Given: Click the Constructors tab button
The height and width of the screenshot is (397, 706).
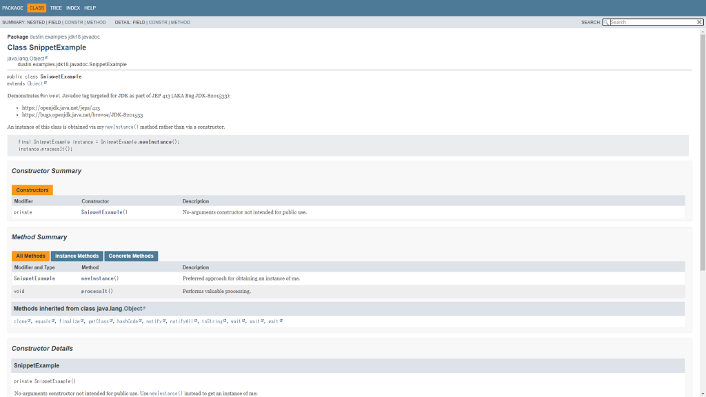Looking at the screenshot, I should coord(32,190).
